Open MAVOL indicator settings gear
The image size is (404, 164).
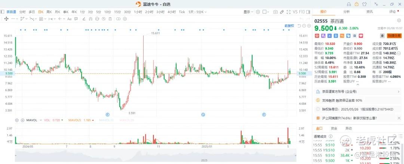click(x=17, y=120)
